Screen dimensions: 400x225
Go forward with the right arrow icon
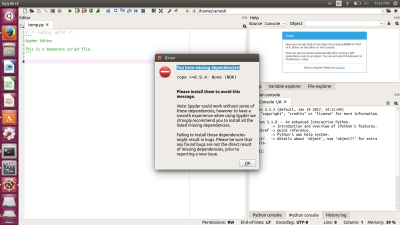194,11
